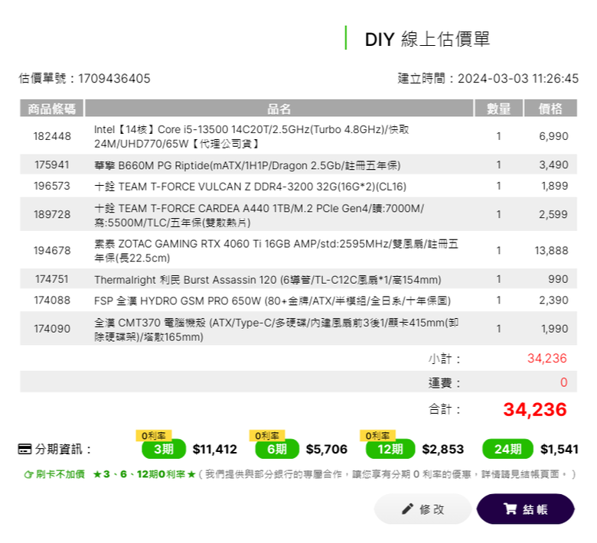The image size is (597, 543).
Task: Click the $5,706 installment amount
Action: 327,449
